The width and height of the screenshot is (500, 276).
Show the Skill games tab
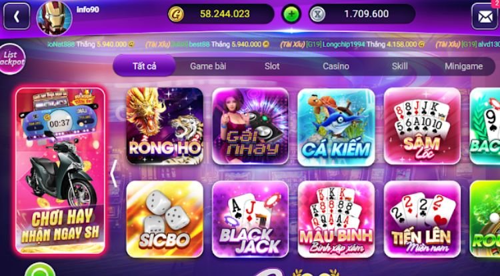pyautogui.click(x=399, y=66)
